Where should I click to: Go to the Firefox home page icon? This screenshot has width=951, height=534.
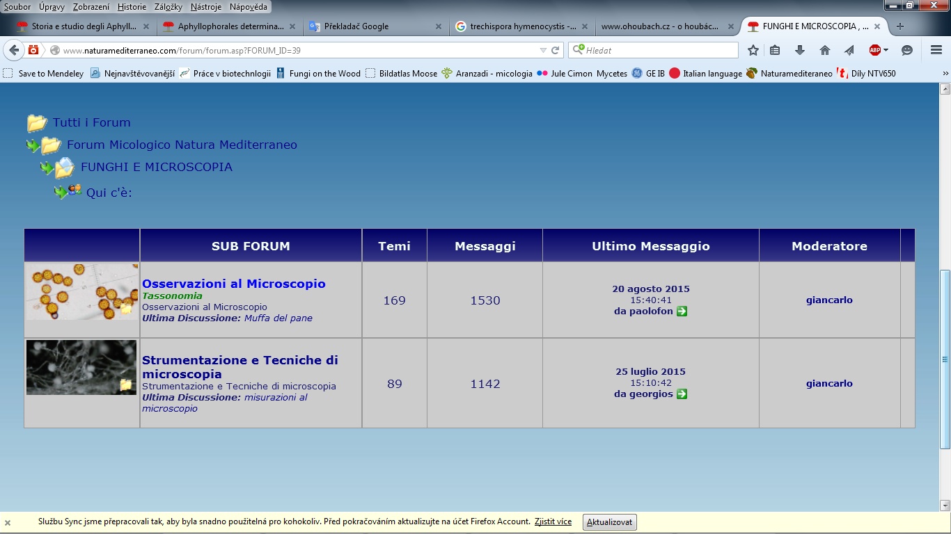[825, 50]
